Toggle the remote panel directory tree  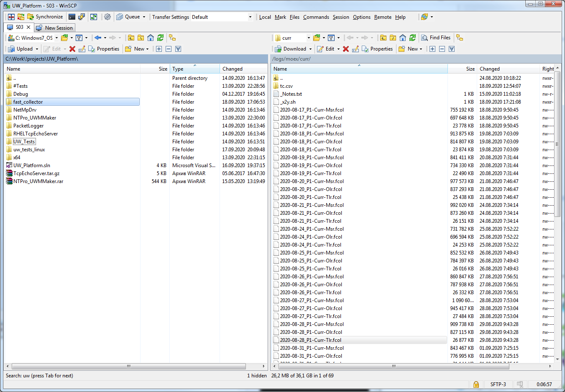pos(460,38)
